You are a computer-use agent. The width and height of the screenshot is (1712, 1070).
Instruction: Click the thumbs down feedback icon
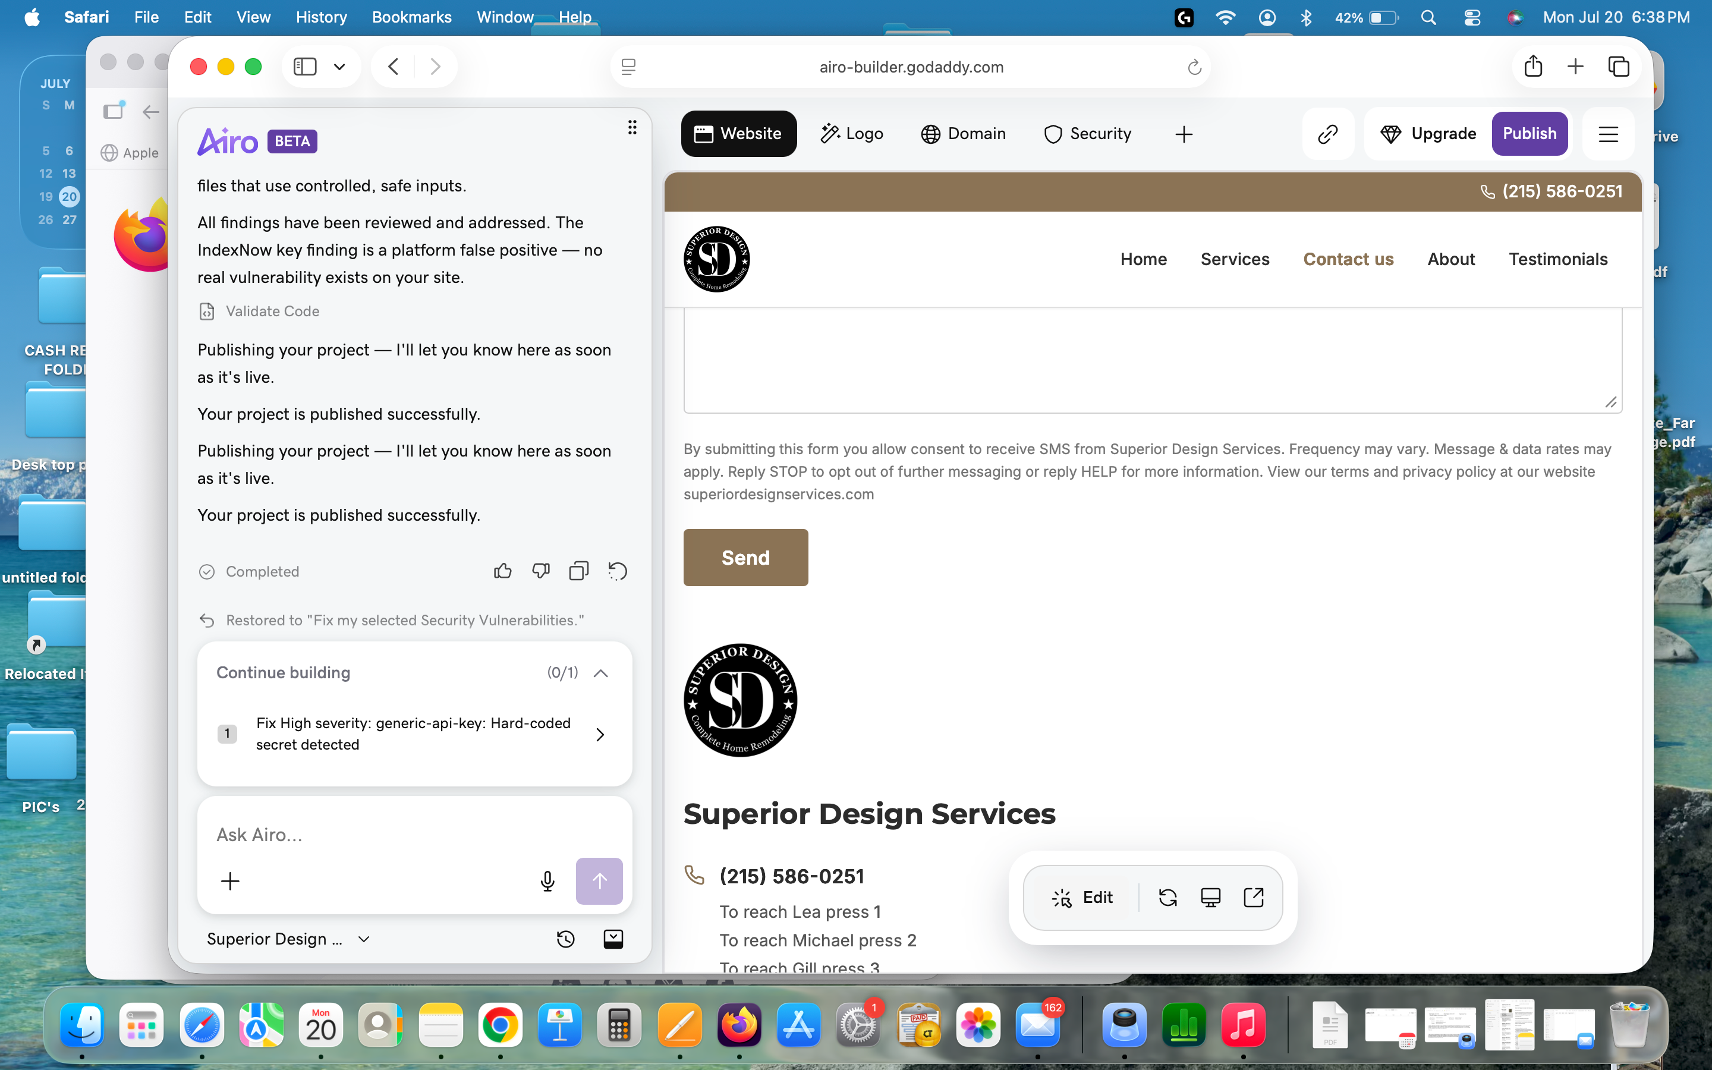540,571
